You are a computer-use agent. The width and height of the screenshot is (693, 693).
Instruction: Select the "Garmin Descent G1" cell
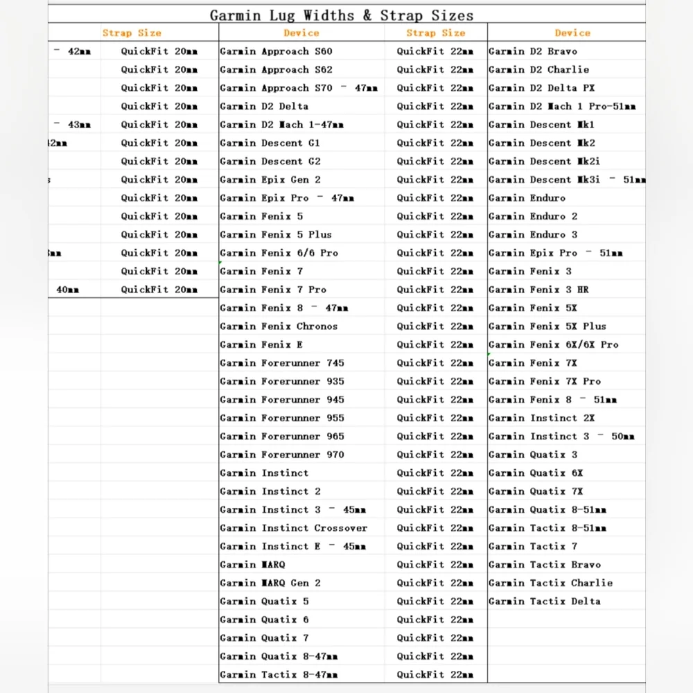click(x=302, y=143)
